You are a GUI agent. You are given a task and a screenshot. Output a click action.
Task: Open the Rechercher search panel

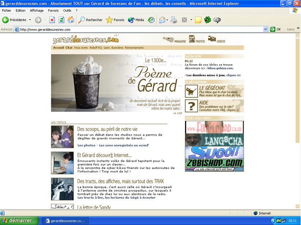pyautogui.click(x=90, y=20)
